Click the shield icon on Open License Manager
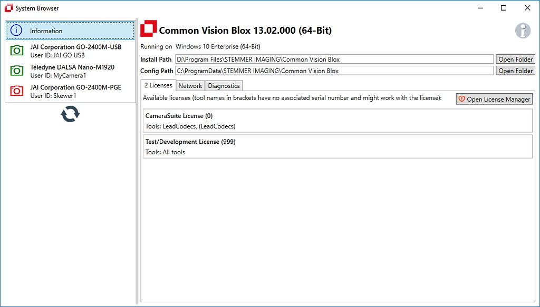The height and width of the screenshot is (307, 540). (x=461, y=99)
